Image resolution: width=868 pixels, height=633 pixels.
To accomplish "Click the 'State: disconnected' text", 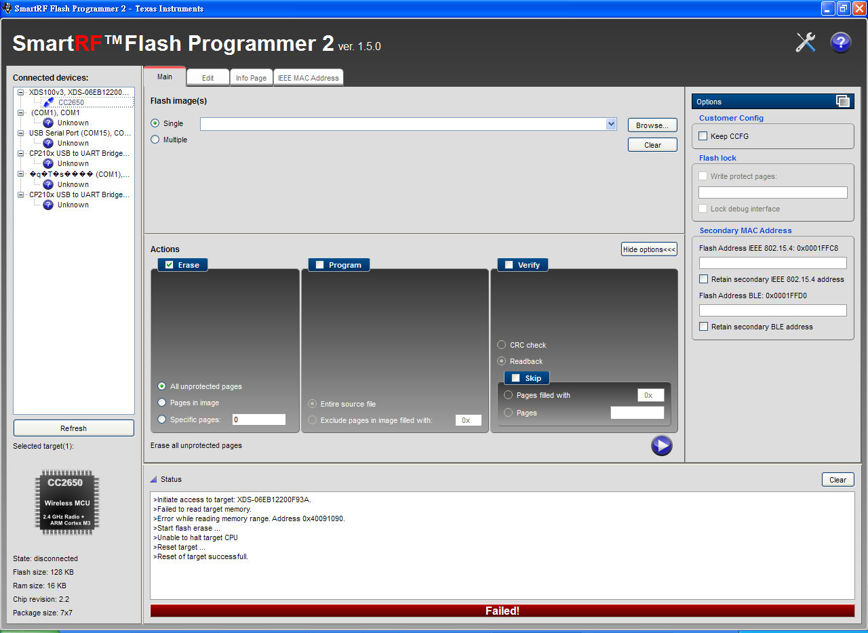I will pyautogui.click(x=45, y=558).
